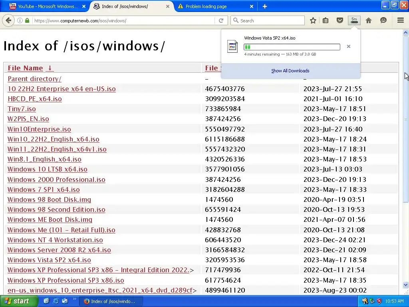Viewport: 409px width, 307px height.
Task: Click Windows 98 Boot Disk.img
Action: click(49, 199)
